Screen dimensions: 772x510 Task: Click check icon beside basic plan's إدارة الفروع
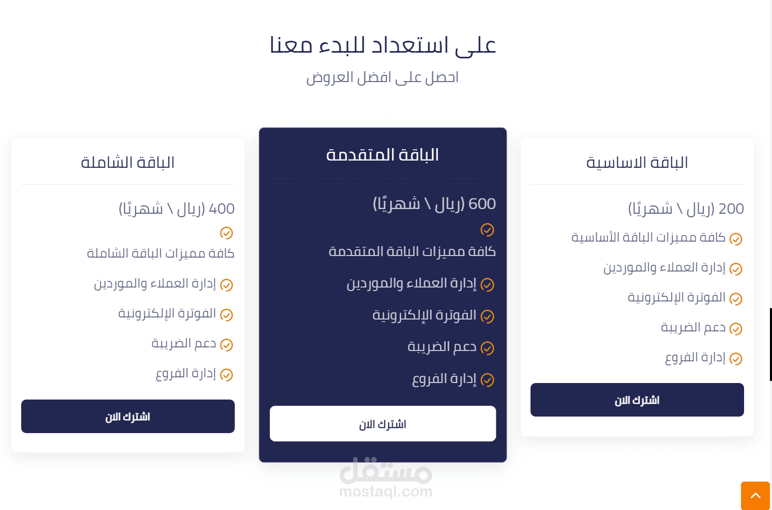736,359
